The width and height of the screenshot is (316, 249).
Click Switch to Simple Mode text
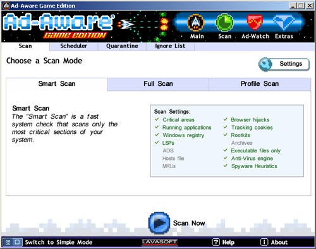click(x=59, y=242)
